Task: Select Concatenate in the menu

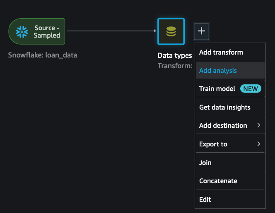Action: click(218, 181)
